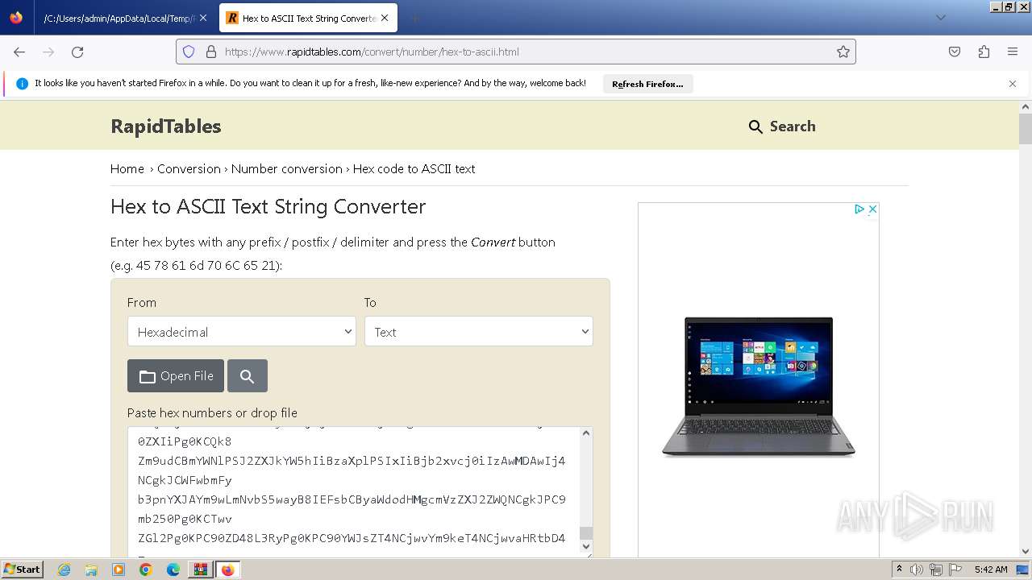Close the C:/Users/admin Temp tab
Screen dimensions: 1032x580
pyautogui.click(x=203, y=18)
